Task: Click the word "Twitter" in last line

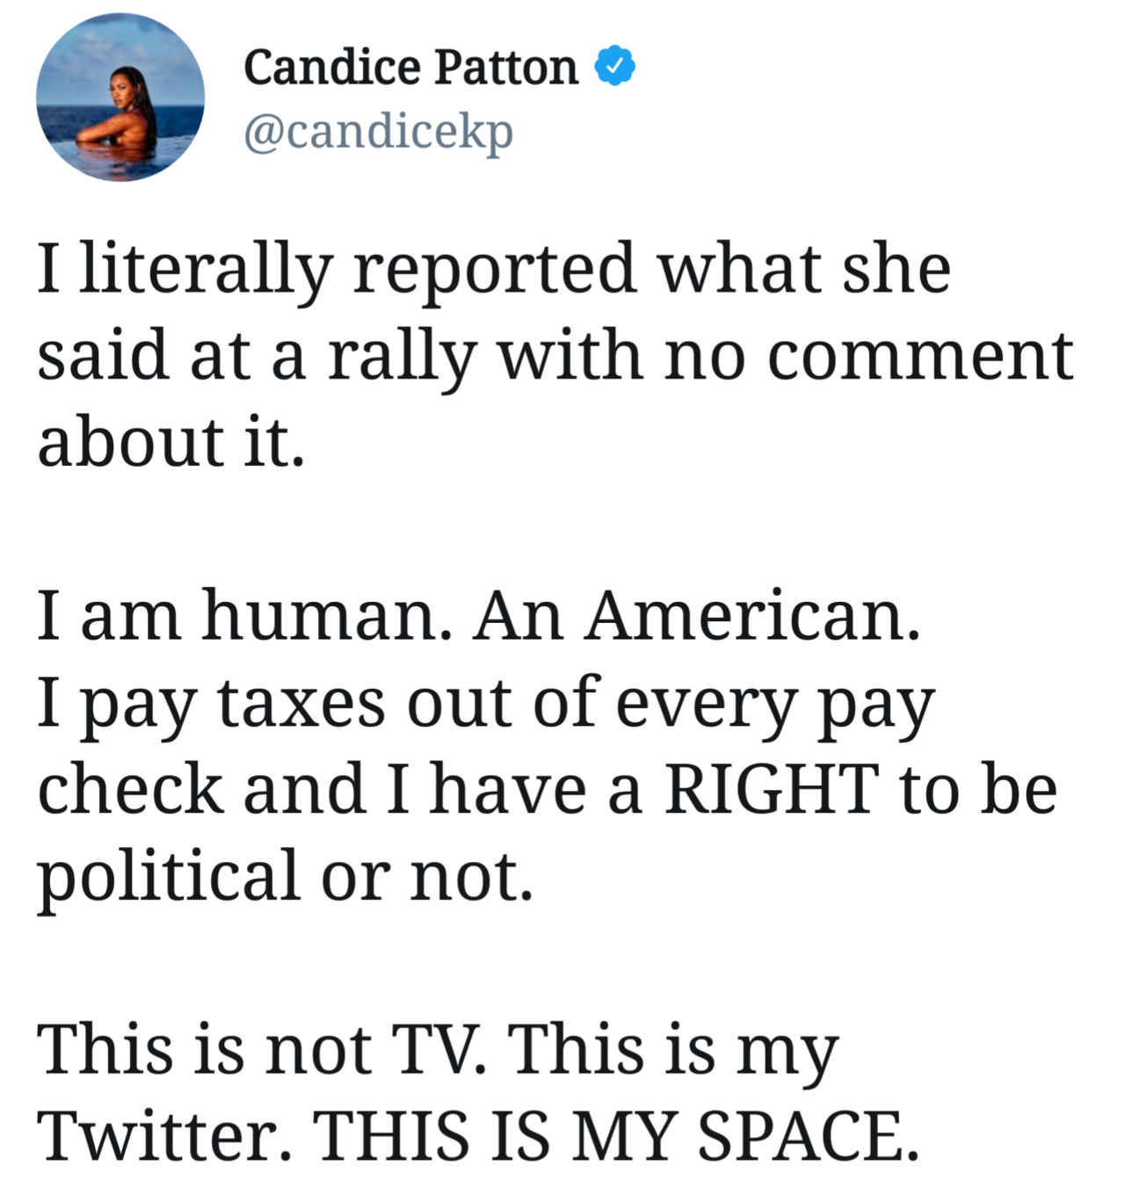Action: click(163, 1136)
